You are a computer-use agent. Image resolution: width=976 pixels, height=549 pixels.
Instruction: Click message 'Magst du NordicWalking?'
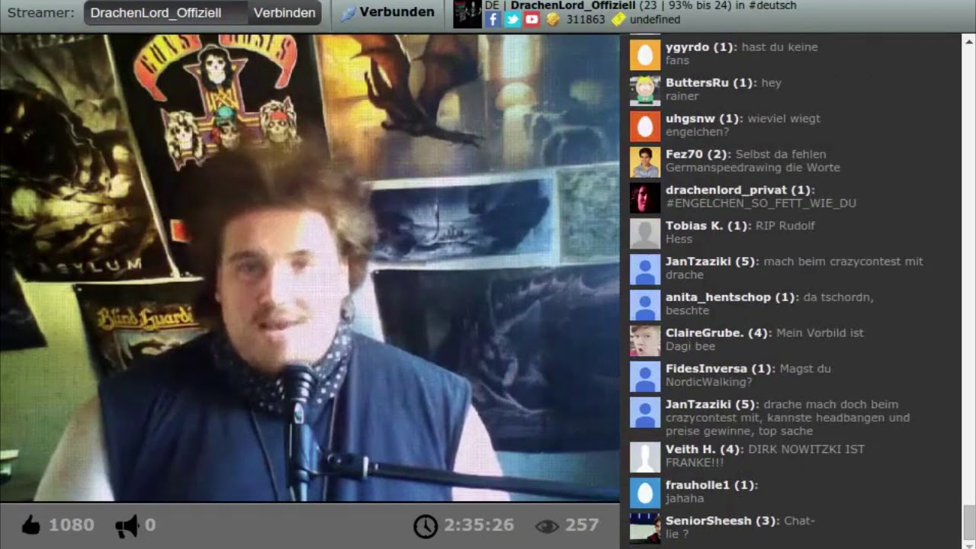[748, 375]
